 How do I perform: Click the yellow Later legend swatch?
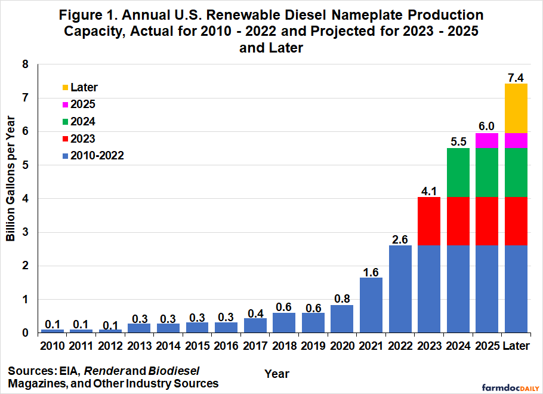(65, 88)
